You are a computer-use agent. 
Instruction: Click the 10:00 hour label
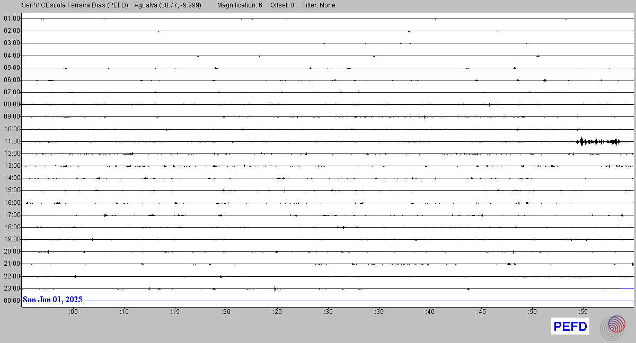point(12,129)
